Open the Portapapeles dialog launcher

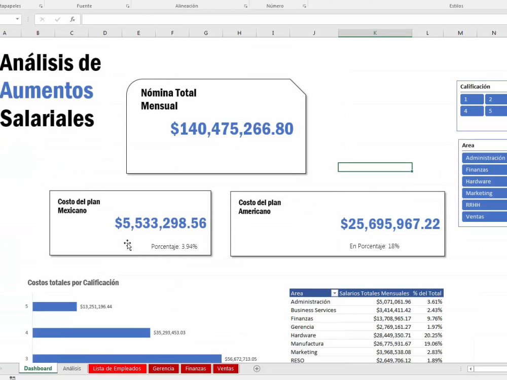(41, 6)
